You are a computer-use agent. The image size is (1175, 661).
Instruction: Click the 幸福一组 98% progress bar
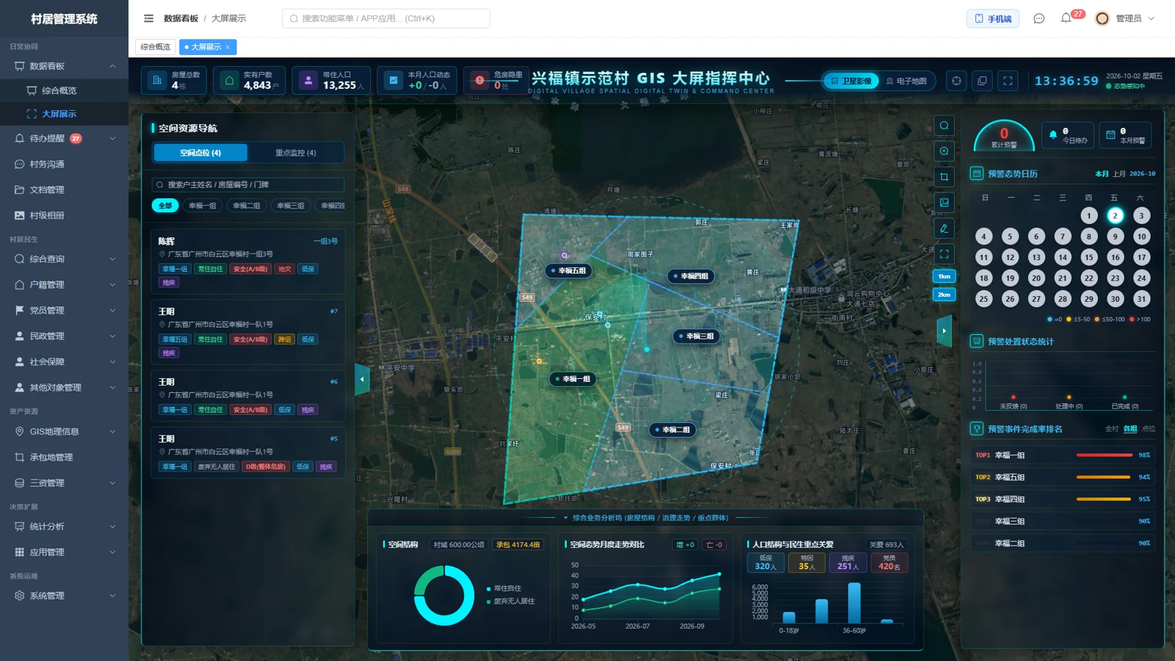[1104, 455]
